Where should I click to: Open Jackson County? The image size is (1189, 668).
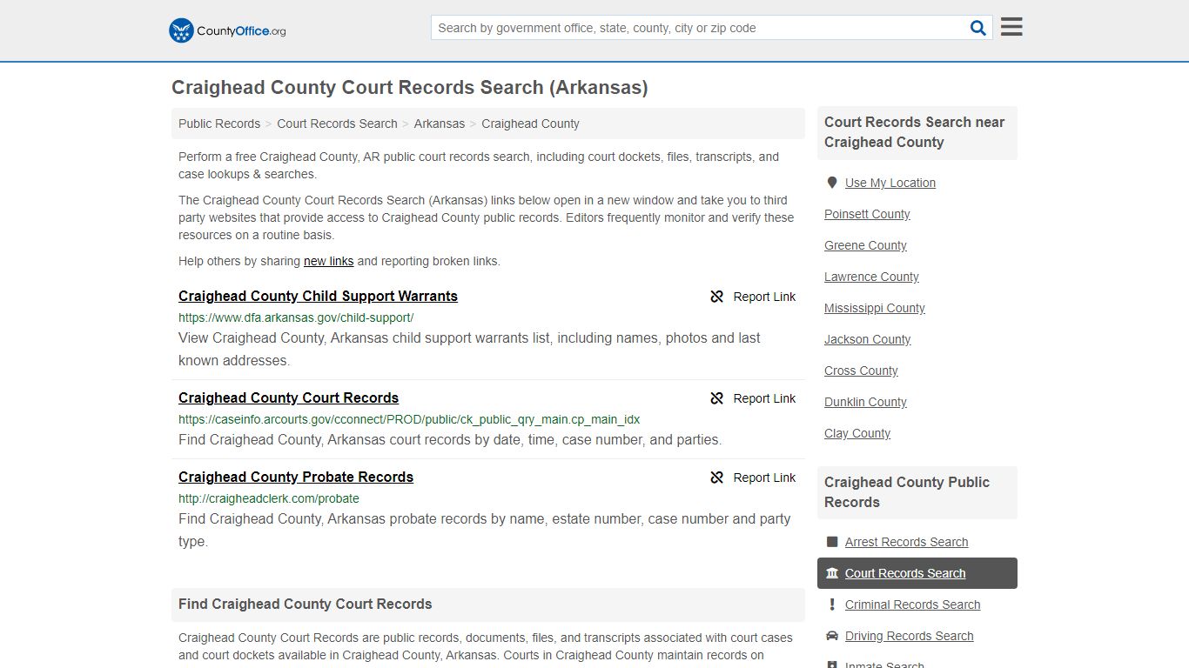pos(868,339)
